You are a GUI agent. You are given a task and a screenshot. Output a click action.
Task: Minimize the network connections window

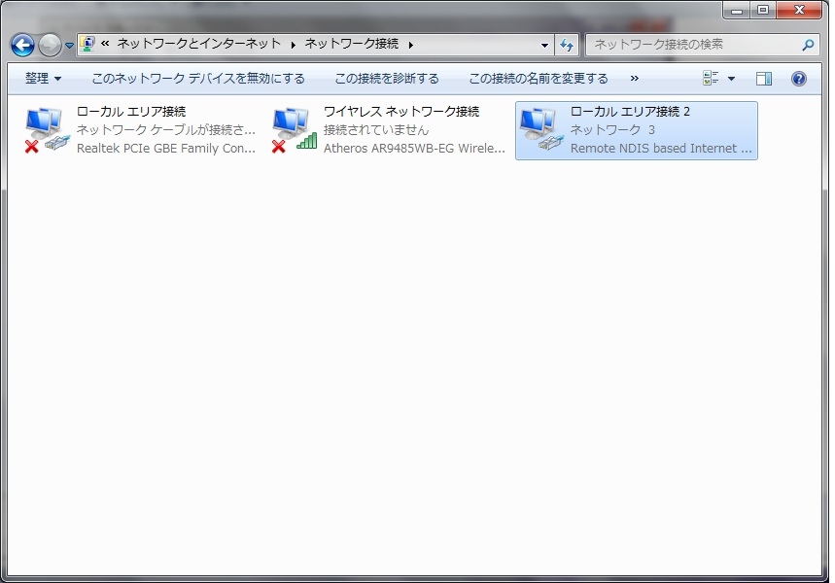737,10
